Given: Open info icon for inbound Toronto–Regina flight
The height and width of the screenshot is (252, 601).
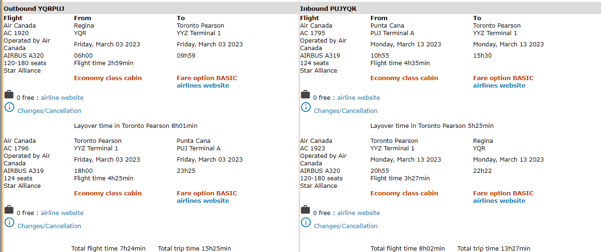Looking at the screenshot, I should 306,222.
